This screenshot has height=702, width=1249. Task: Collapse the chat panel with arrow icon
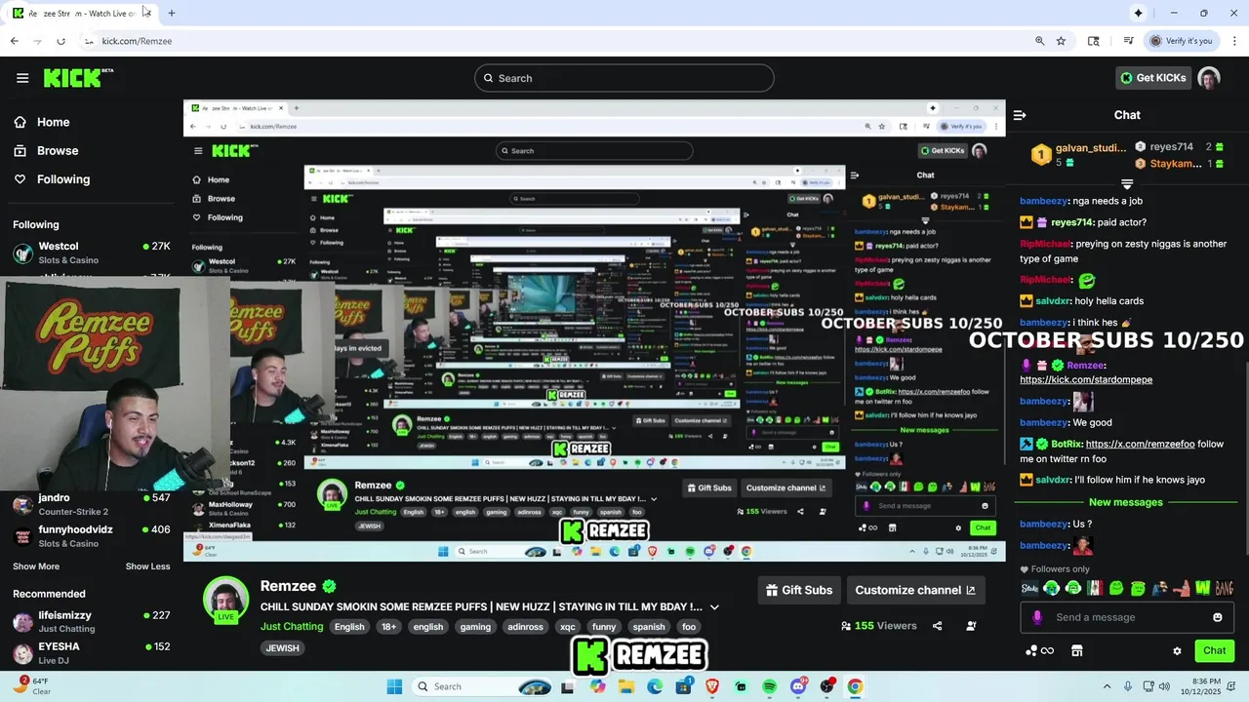(1020, 115)
